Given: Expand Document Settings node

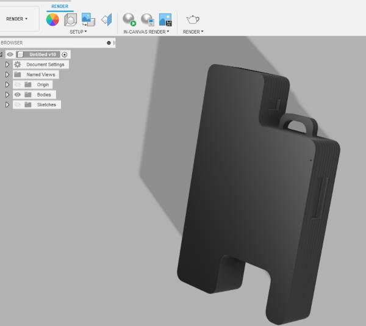Looking at the screenshot, I should (x=7, y=65).
